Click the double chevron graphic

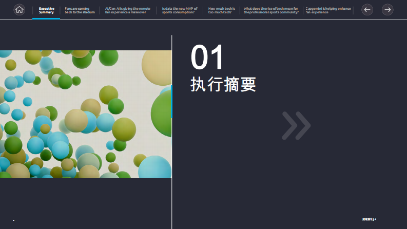(x=296, y=126)
